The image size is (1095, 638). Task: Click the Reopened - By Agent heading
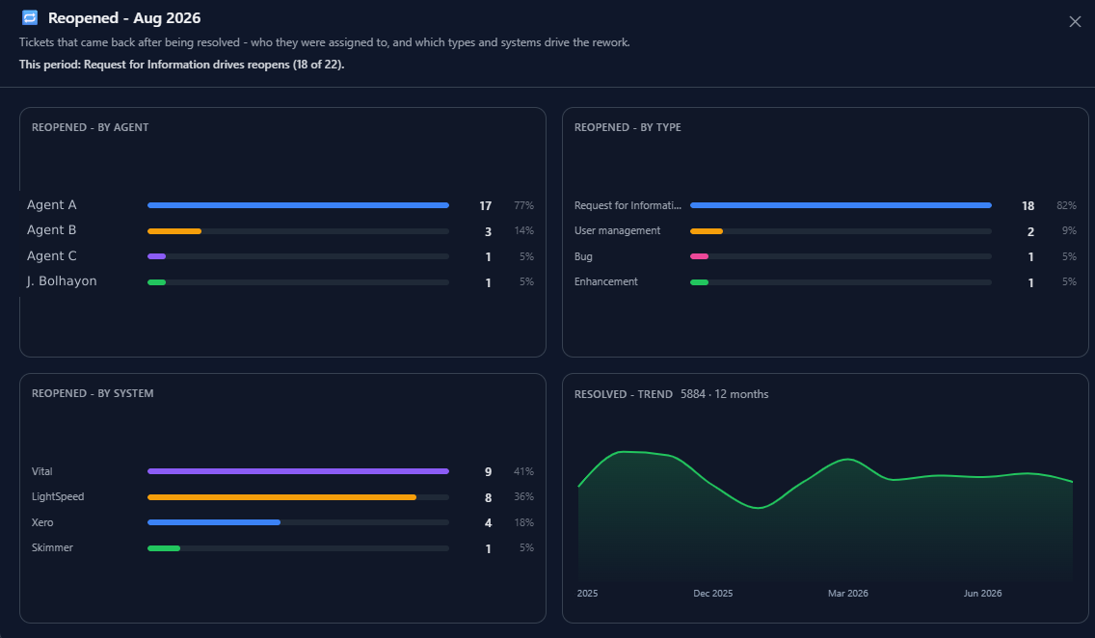click(x=90, y=127)
